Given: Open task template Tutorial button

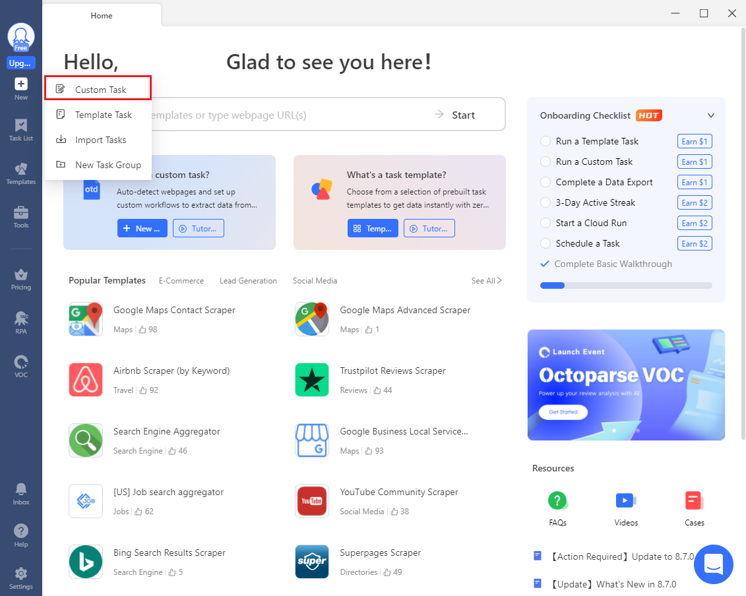Looking at the screenshot, I should coord(429,228).
